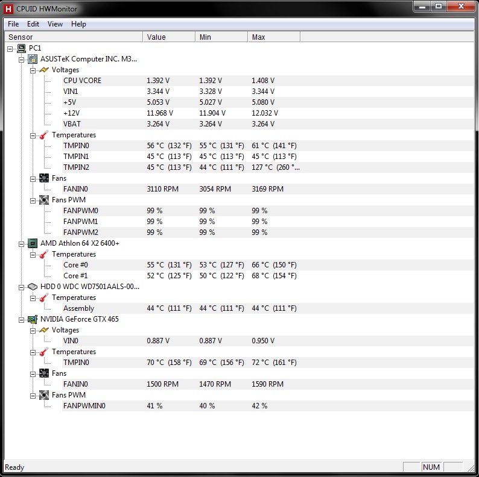Click the HDD Temperatures thermometer icon
The width and height of the screenshot is (479, 477).
coord(44,298)
